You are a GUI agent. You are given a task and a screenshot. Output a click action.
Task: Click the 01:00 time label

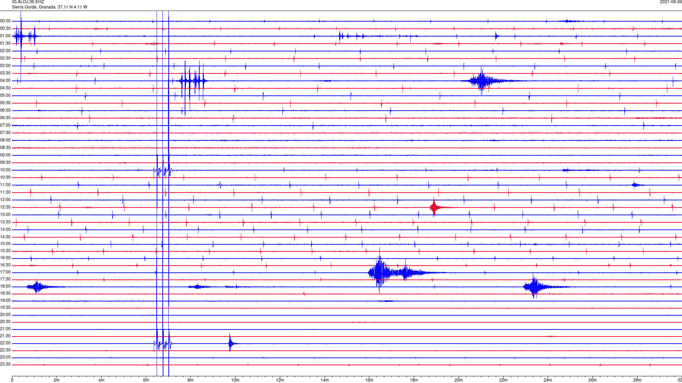point(5,36)
